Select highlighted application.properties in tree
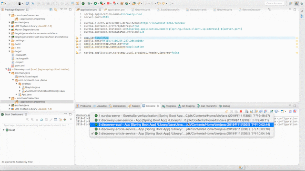Viewport: 305px width, 171px height. point(32,102)
